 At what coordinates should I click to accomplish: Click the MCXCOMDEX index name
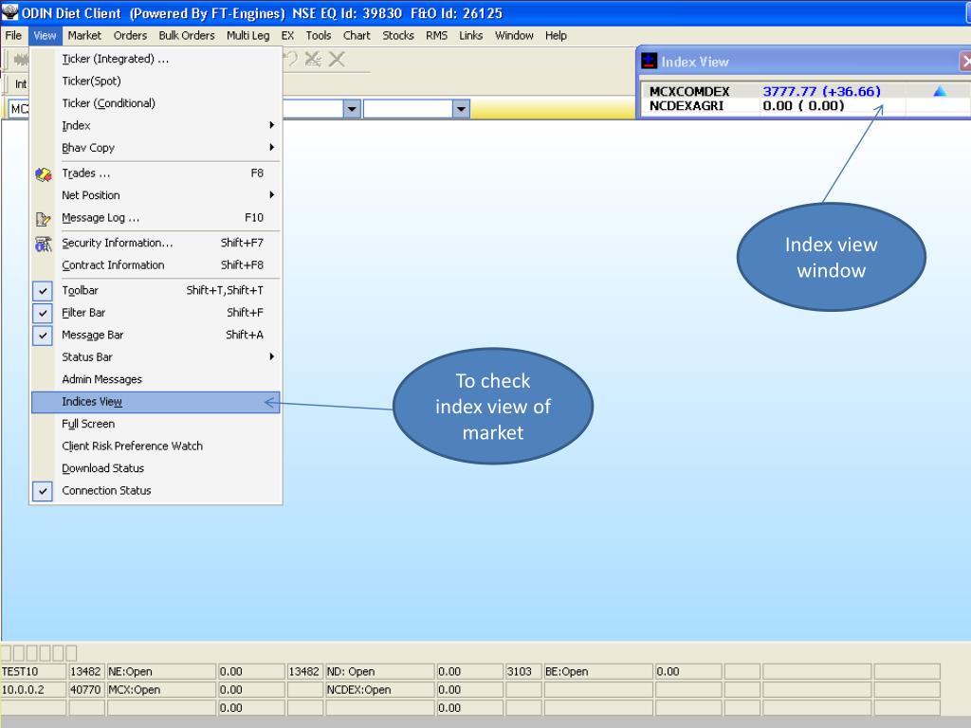[689, 92]
